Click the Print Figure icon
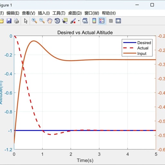This screenshot has height=165, width=165. [16, 21]
